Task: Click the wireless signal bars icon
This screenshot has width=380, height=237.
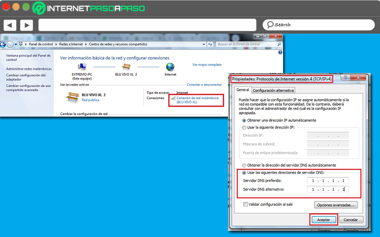Action: pyautogui.click(x=173, y=98)
